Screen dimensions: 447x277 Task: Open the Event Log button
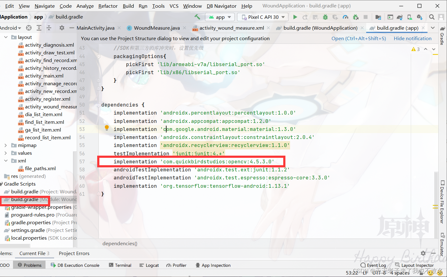tap(373, 265)
